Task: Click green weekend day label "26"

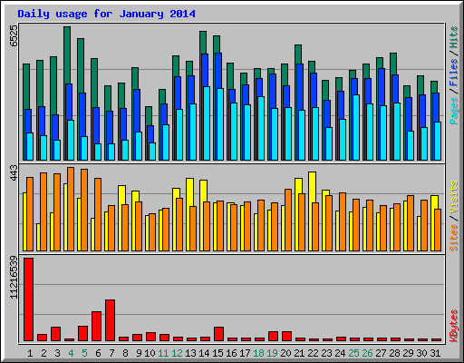Action: pyautogui.click(x=367, y=353)
